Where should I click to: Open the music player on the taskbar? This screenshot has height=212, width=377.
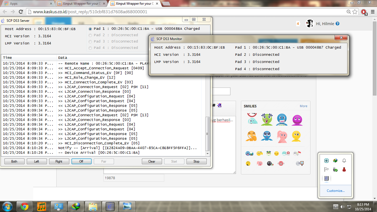(x=42, y=207)
